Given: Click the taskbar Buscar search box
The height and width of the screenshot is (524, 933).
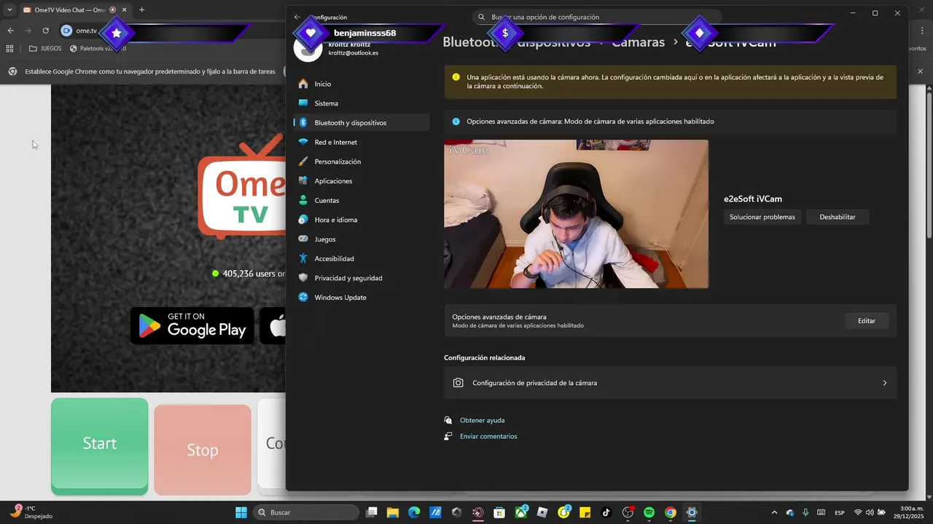Looking at the screenshot, I should [306, 512].
